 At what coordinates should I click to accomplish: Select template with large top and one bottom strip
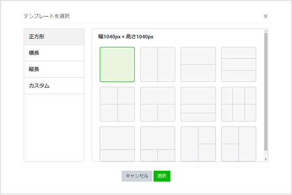[x=117, y=144]
